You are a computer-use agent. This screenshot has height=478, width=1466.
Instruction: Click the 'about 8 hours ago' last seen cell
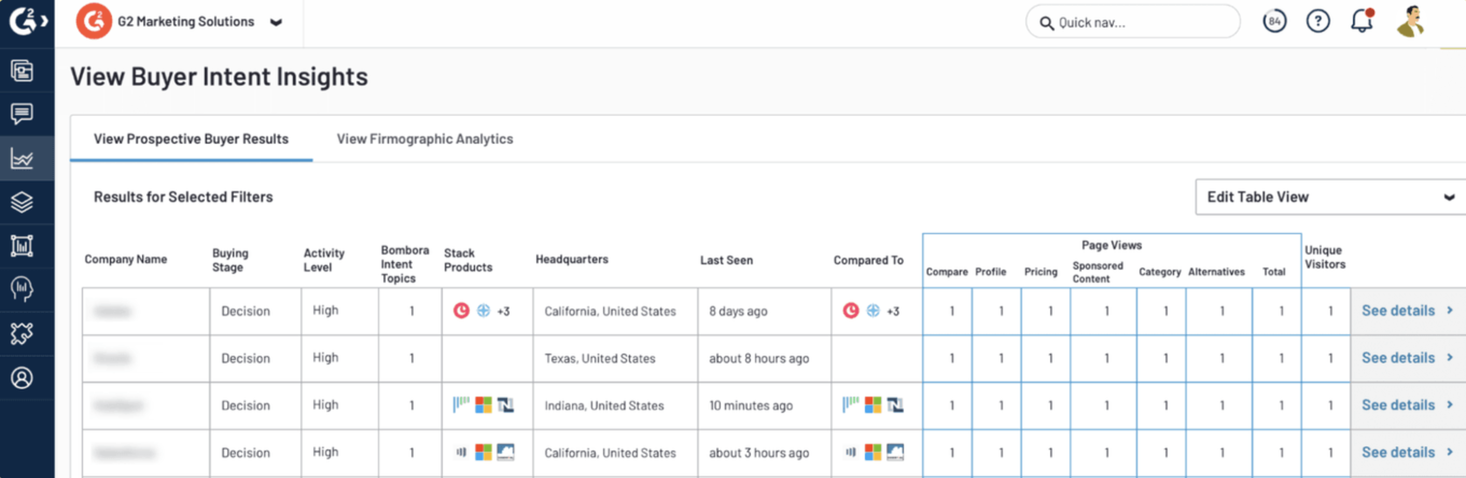point(759,359)
